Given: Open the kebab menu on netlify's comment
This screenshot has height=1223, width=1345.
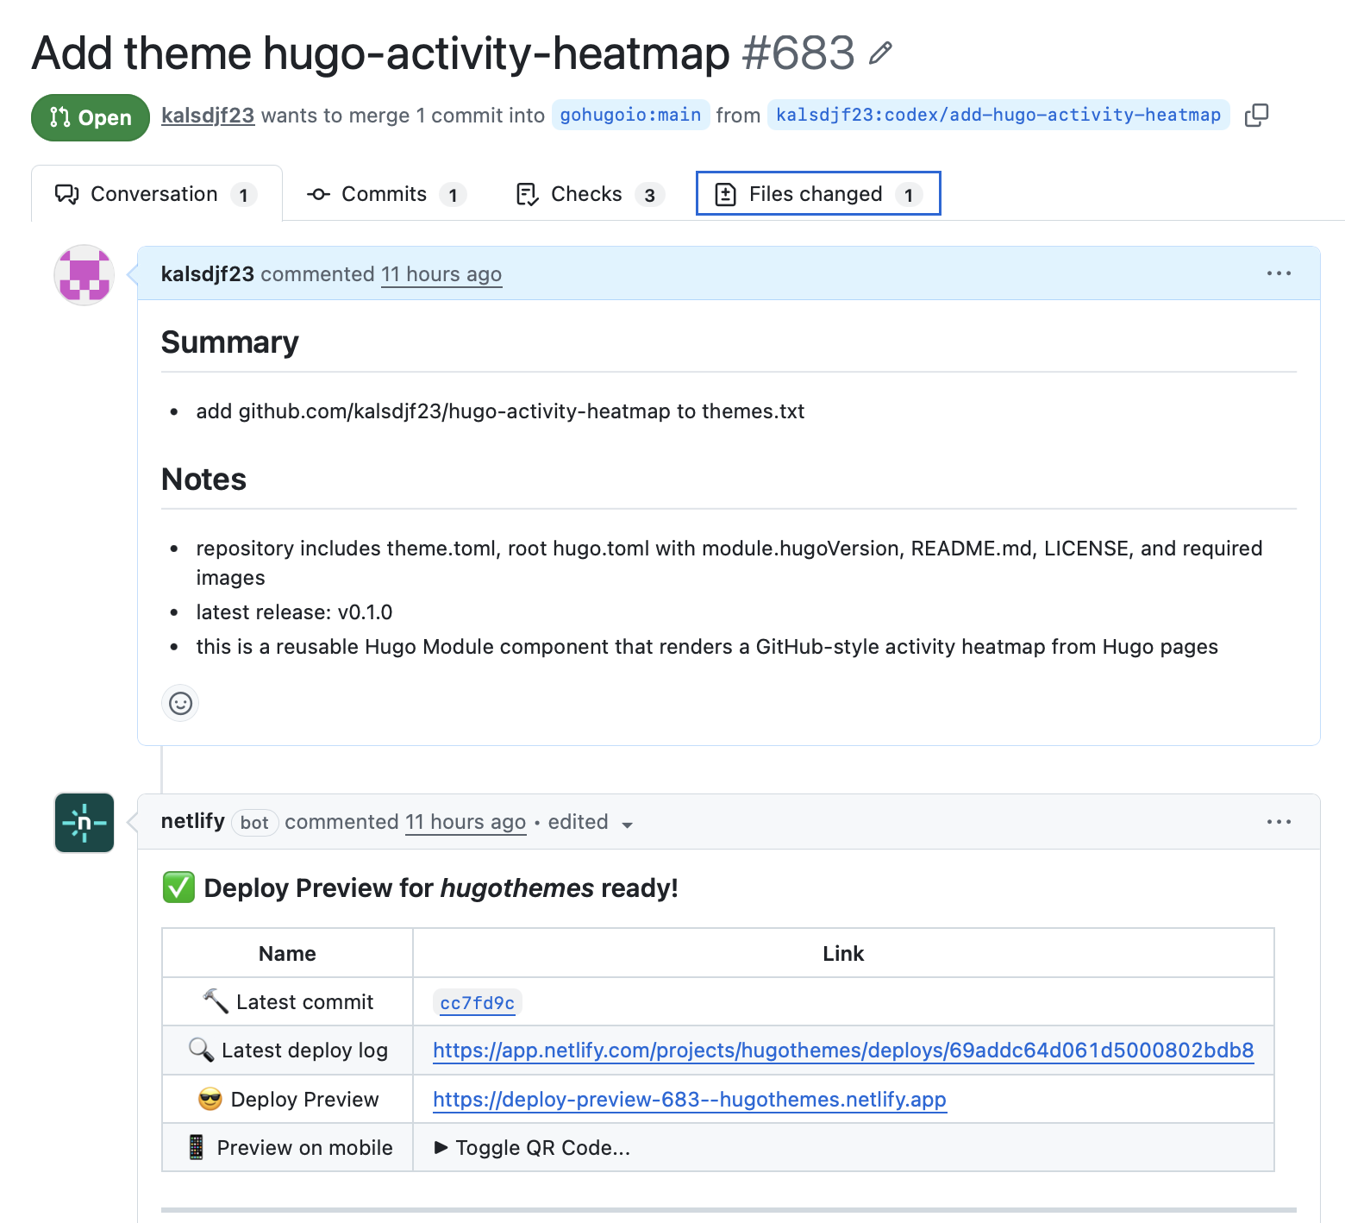Looking at the screenshot, I should click(x=1279, y=821).
